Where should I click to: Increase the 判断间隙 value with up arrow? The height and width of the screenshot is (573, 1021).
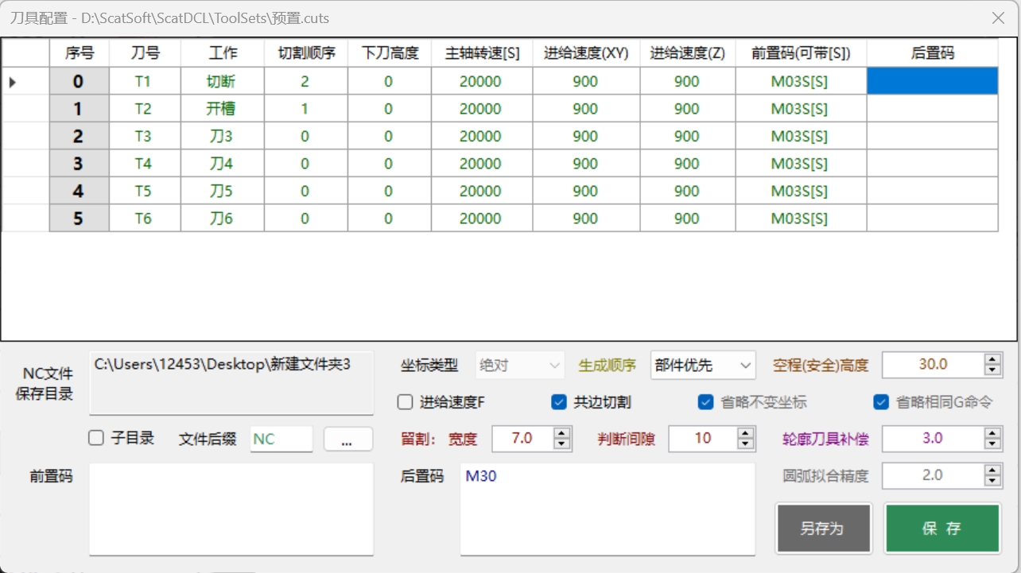pos(745,433)
